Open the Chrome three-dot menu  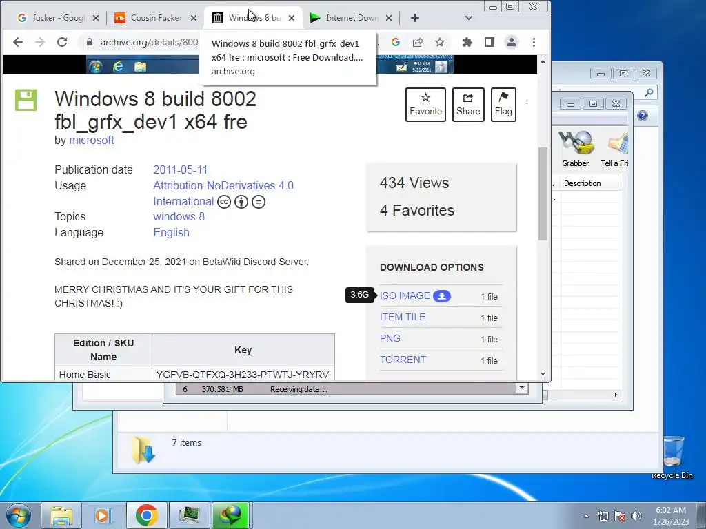tap(534, 42)
